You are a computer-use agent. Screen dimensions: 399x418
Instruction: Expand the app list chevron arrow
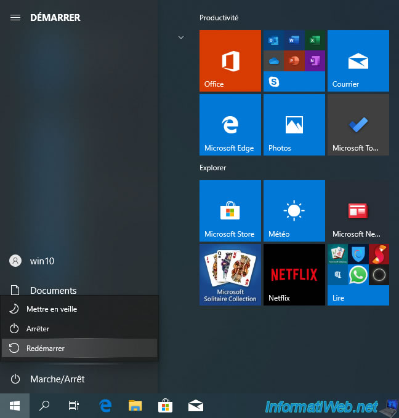(180, 37)
